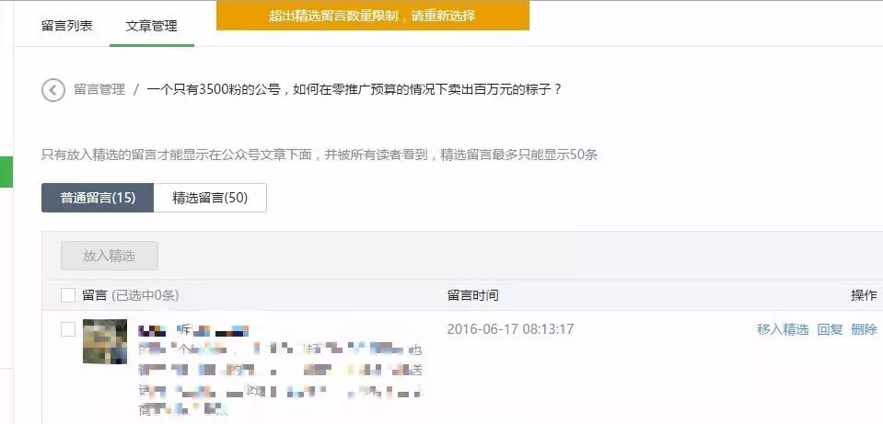Switch to the 留言列表 tab
Screen dimensions: 883x424
click(x=67, y=26)
